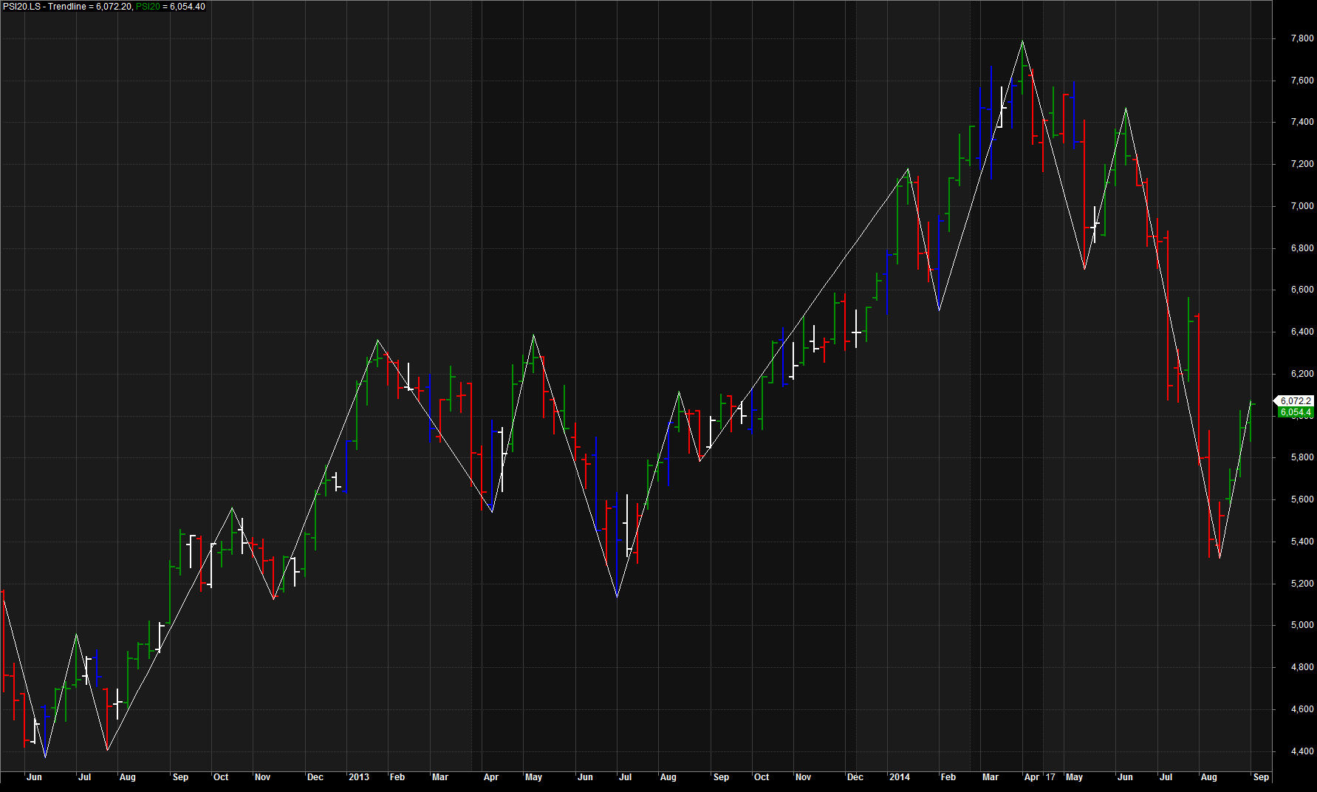Select the 6,200 price axis label
1317x792 pixels.
1302,374
